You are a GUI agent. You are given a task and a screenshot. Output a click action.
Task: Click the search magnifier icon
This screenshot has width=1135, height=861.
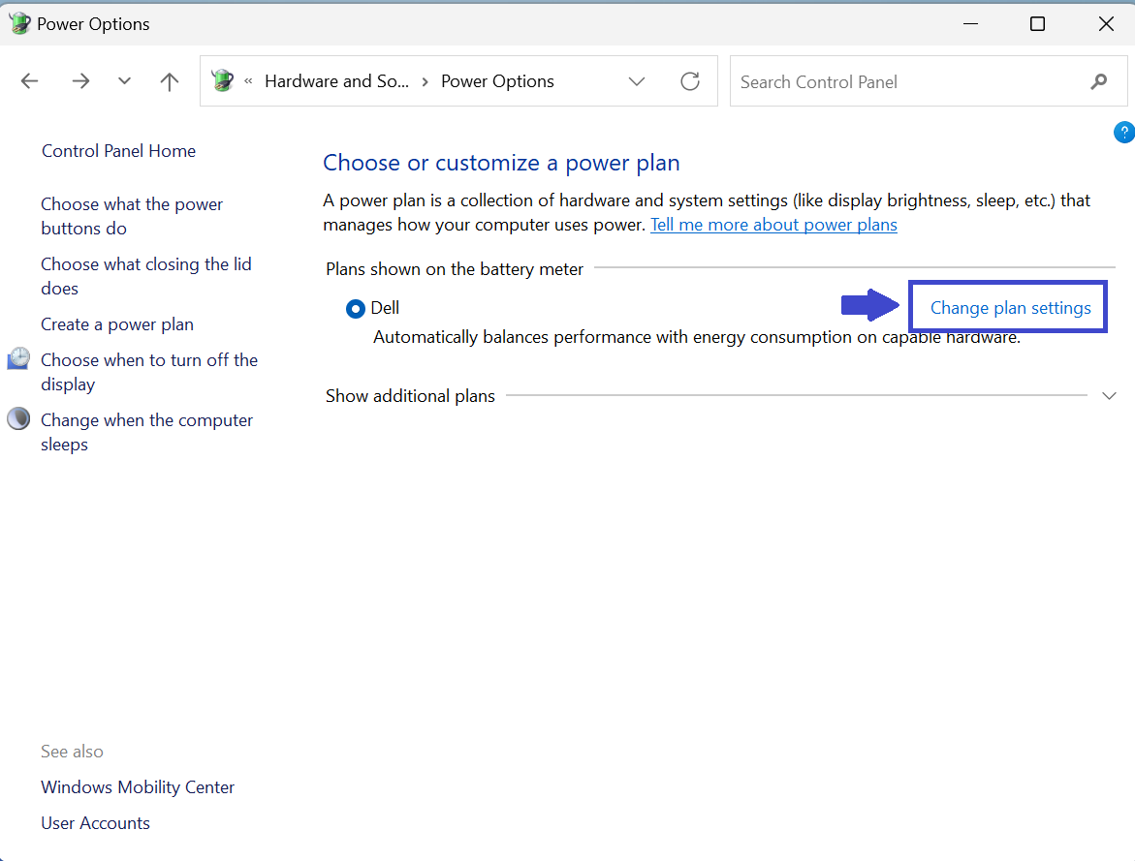1098,81
